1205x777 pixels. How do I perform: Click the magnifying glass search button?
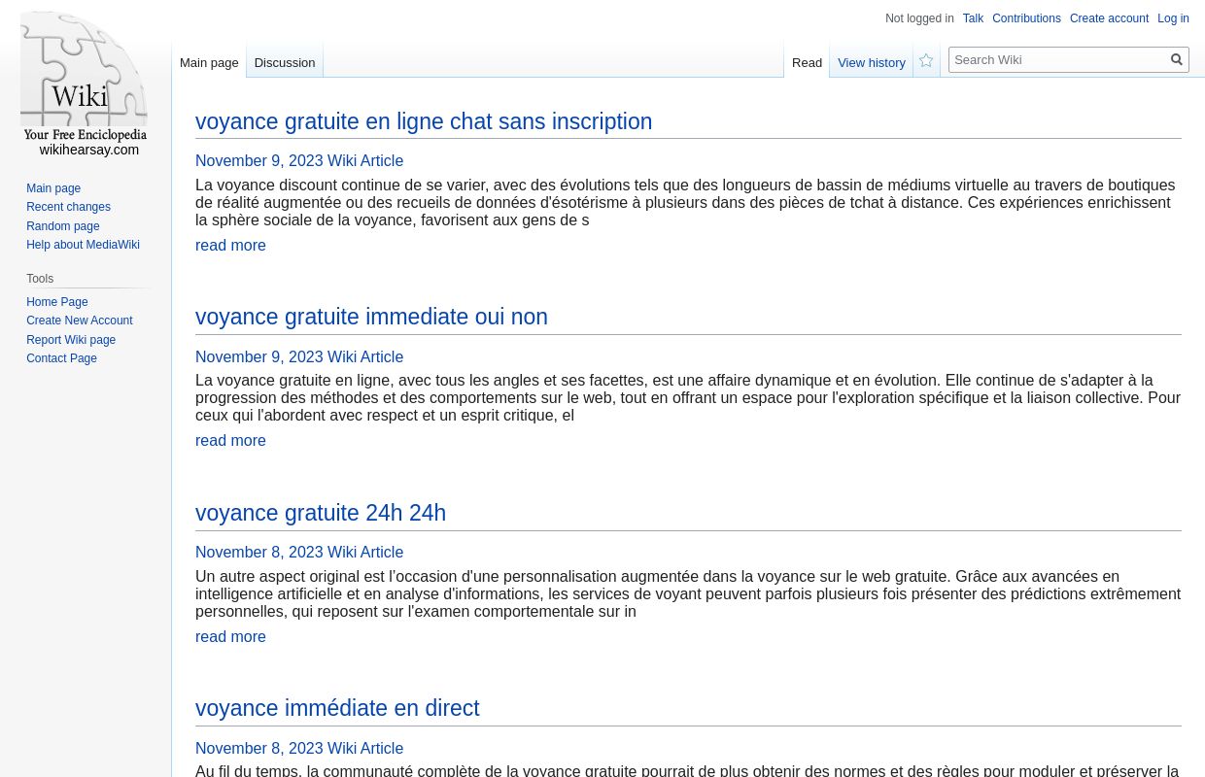1177,59
